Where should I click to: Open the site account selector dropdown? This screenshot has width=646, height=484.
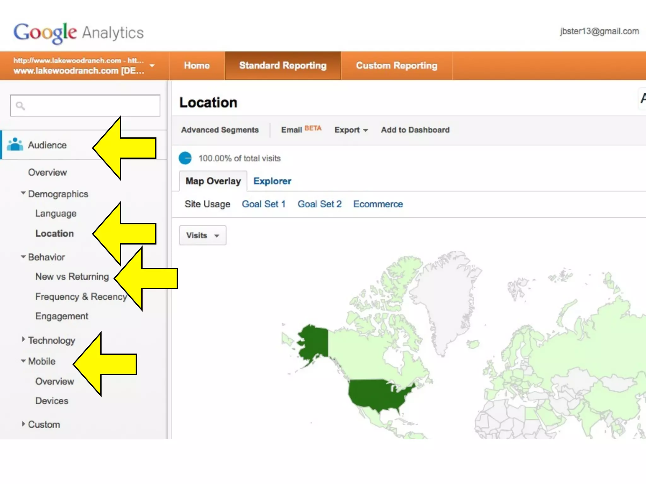[x=152, y=66]
